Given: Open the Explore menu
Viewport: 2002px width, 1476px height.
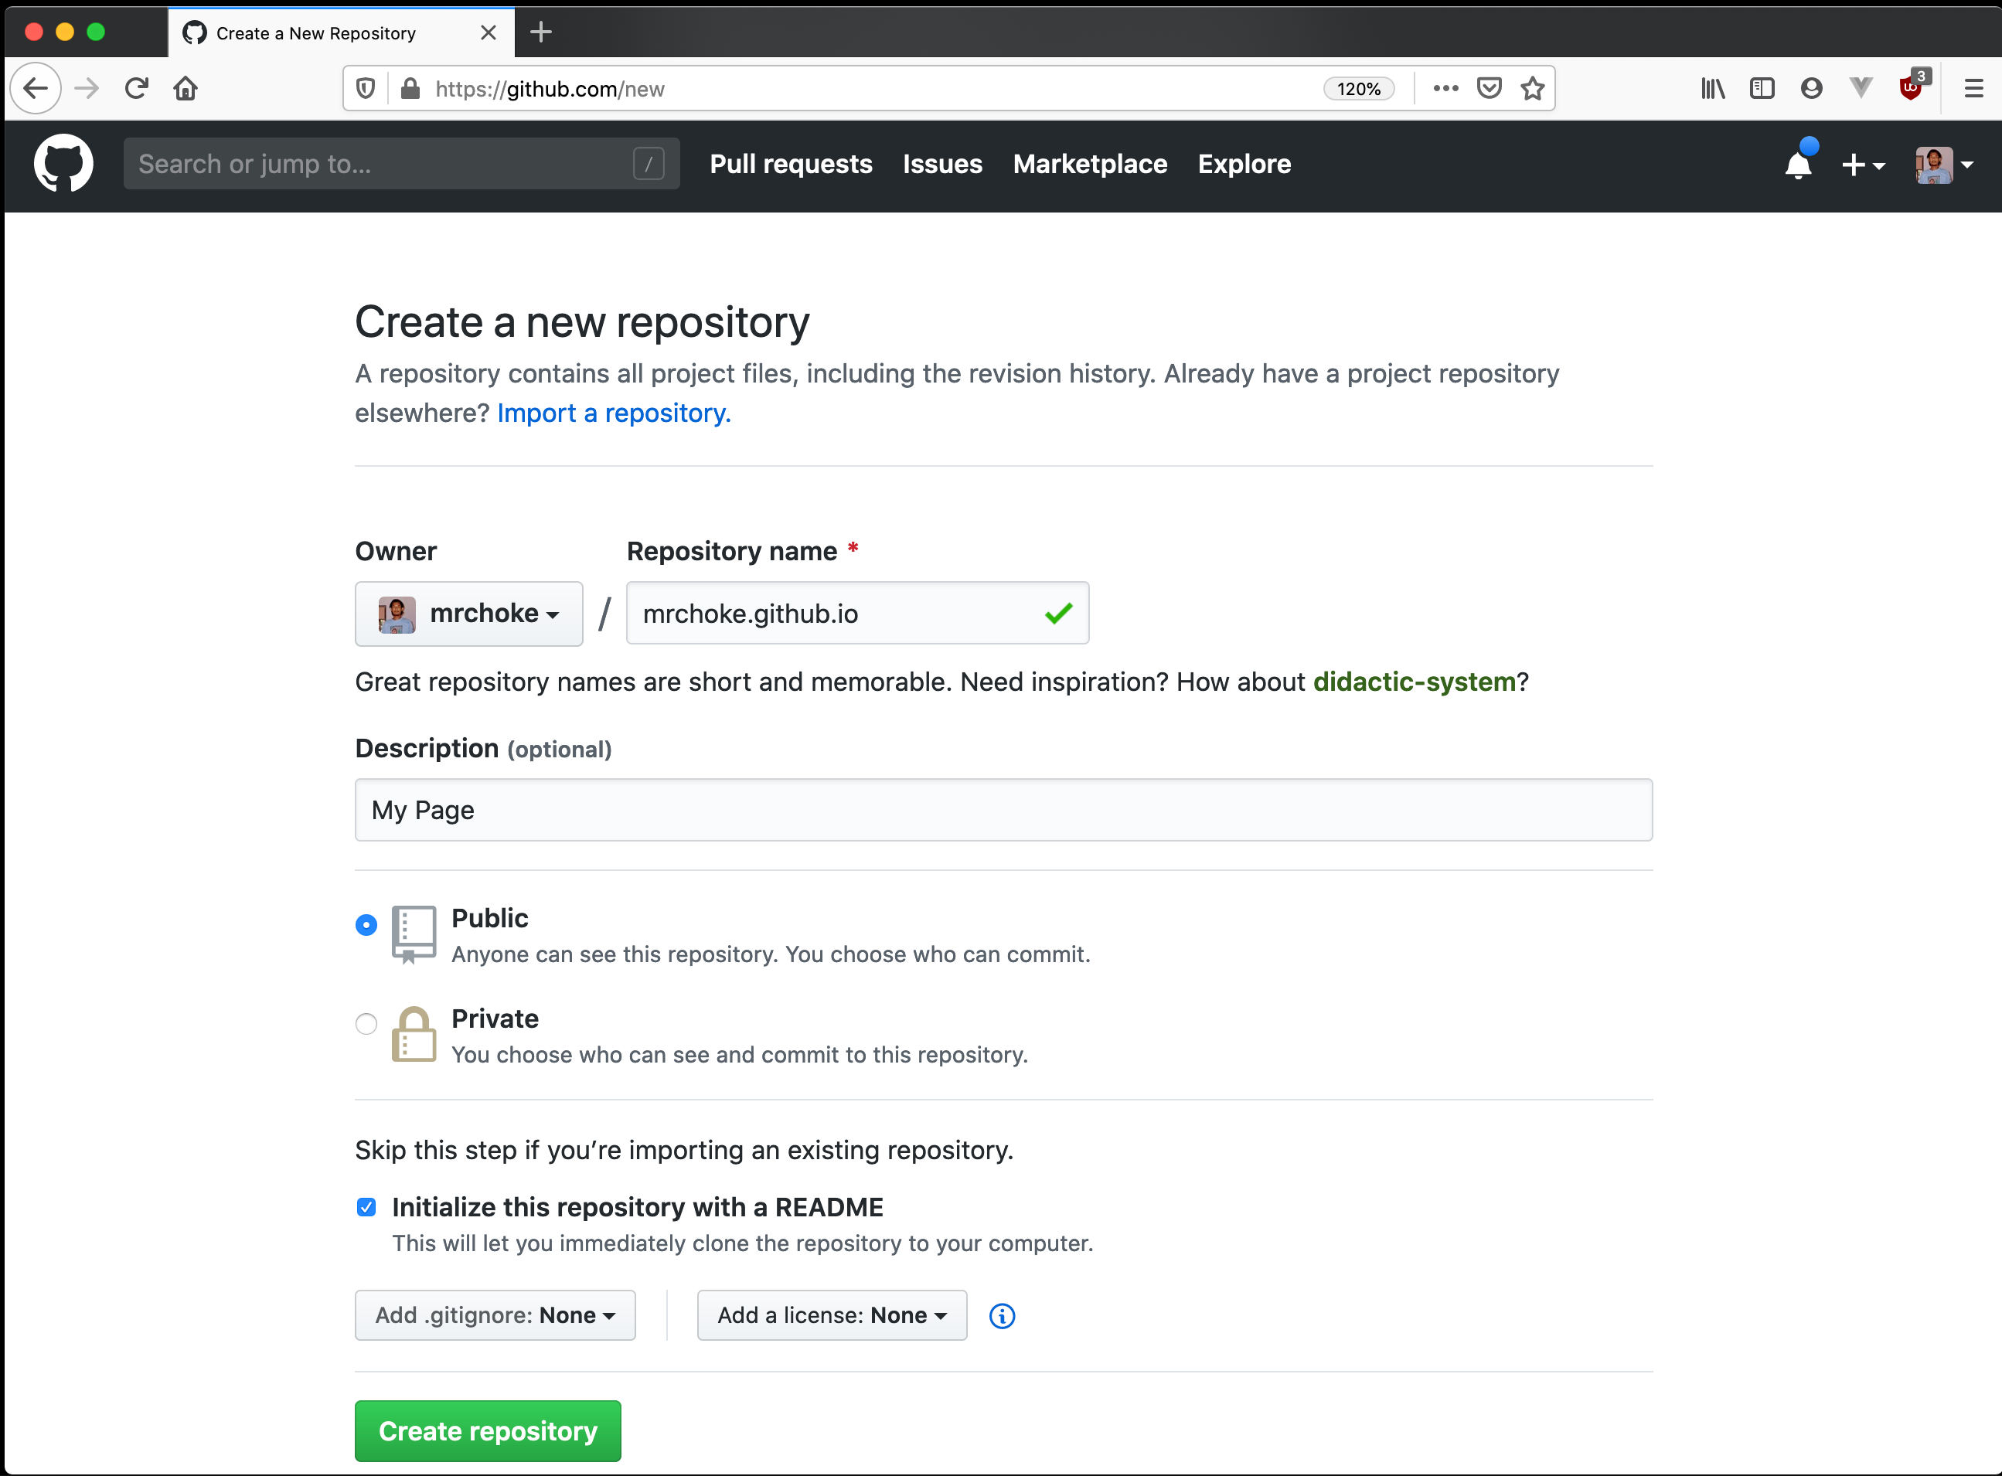Looking at the screenshot, I should [x=1244, y=165].
